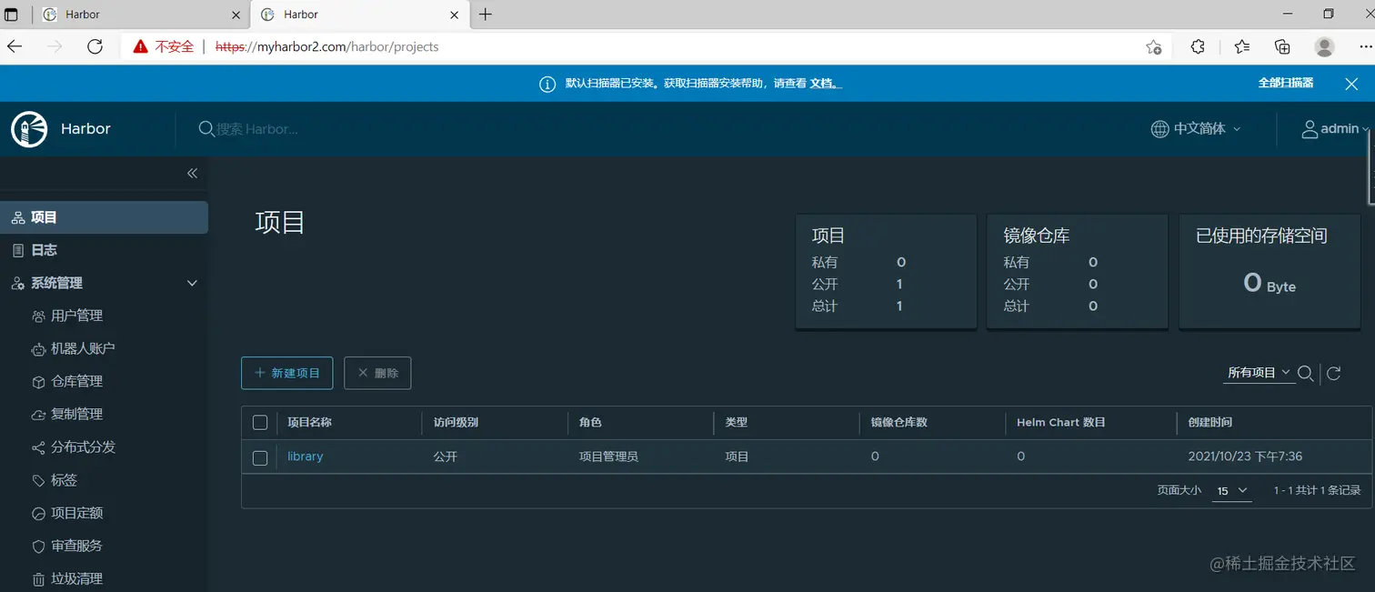The height and width of the screenshot is (592, 1375).
Task: Open the browser extensions puzzle icon
Action: point(1198,46)
